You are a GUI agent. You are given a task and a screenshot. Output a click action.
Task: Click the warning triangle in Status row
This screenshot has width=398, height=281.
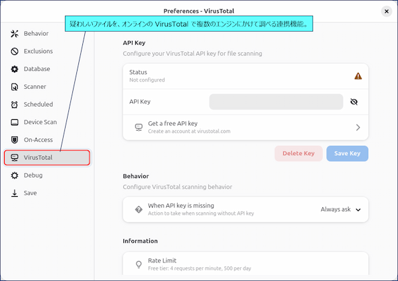[358, 76]
